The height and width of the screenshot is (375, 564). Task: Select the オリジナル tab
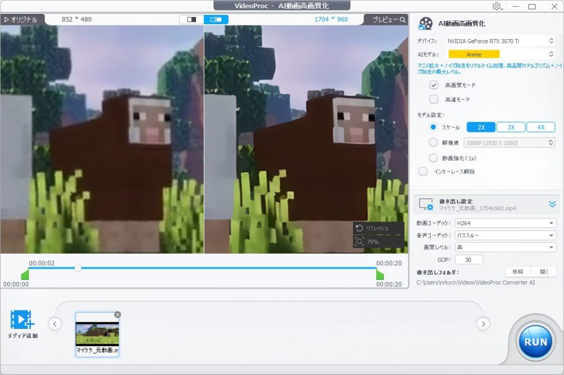click(x=21, y=19)
